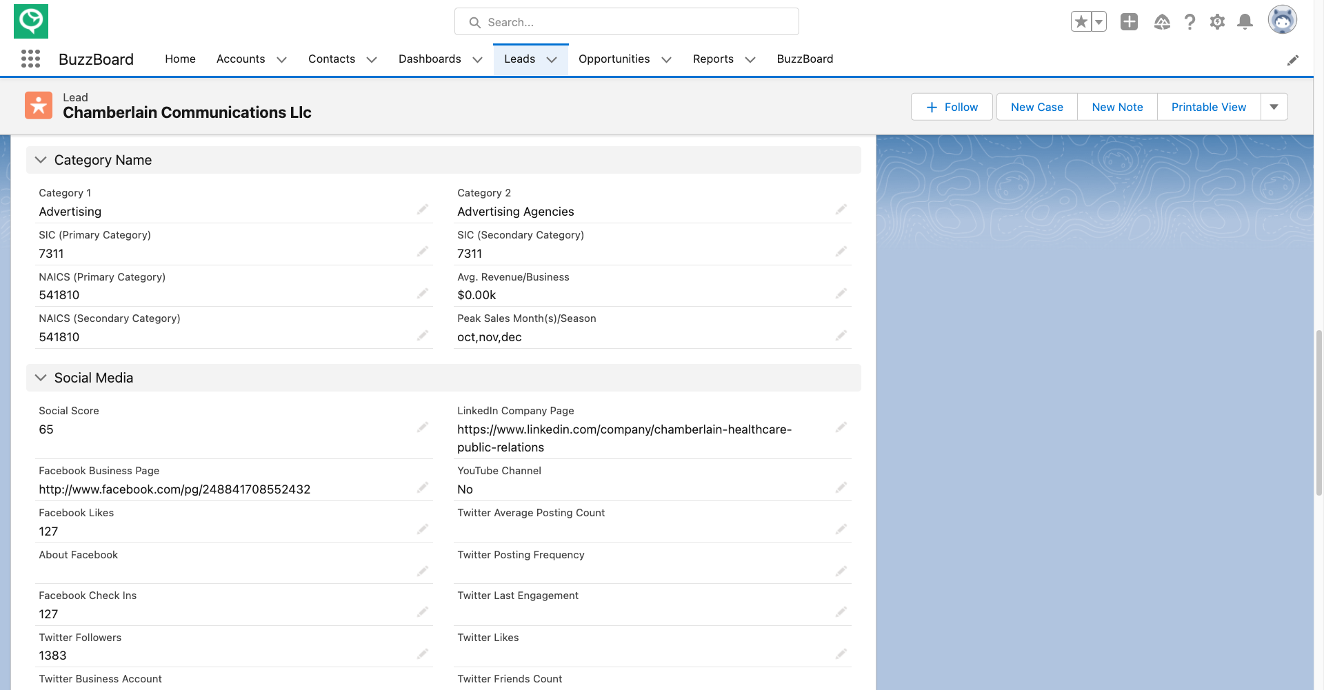Viewport: 1324px width, 690px height.
Task: Open the App Launcher grid icon
Action: click(x=30, y=59)
